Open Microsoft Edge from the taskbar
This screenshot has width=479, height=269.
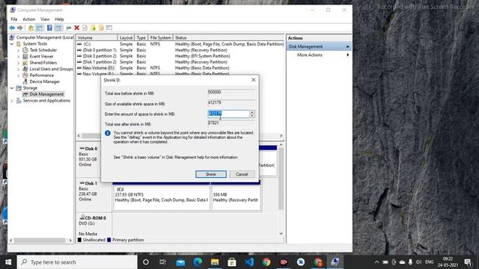(x=198, y=262)
